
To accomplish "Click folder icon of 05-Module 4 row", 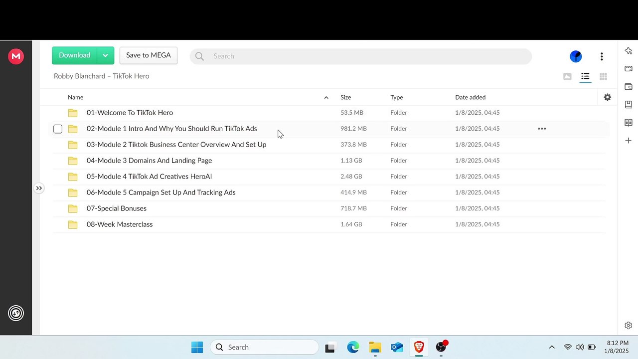I will pos(73,177).
